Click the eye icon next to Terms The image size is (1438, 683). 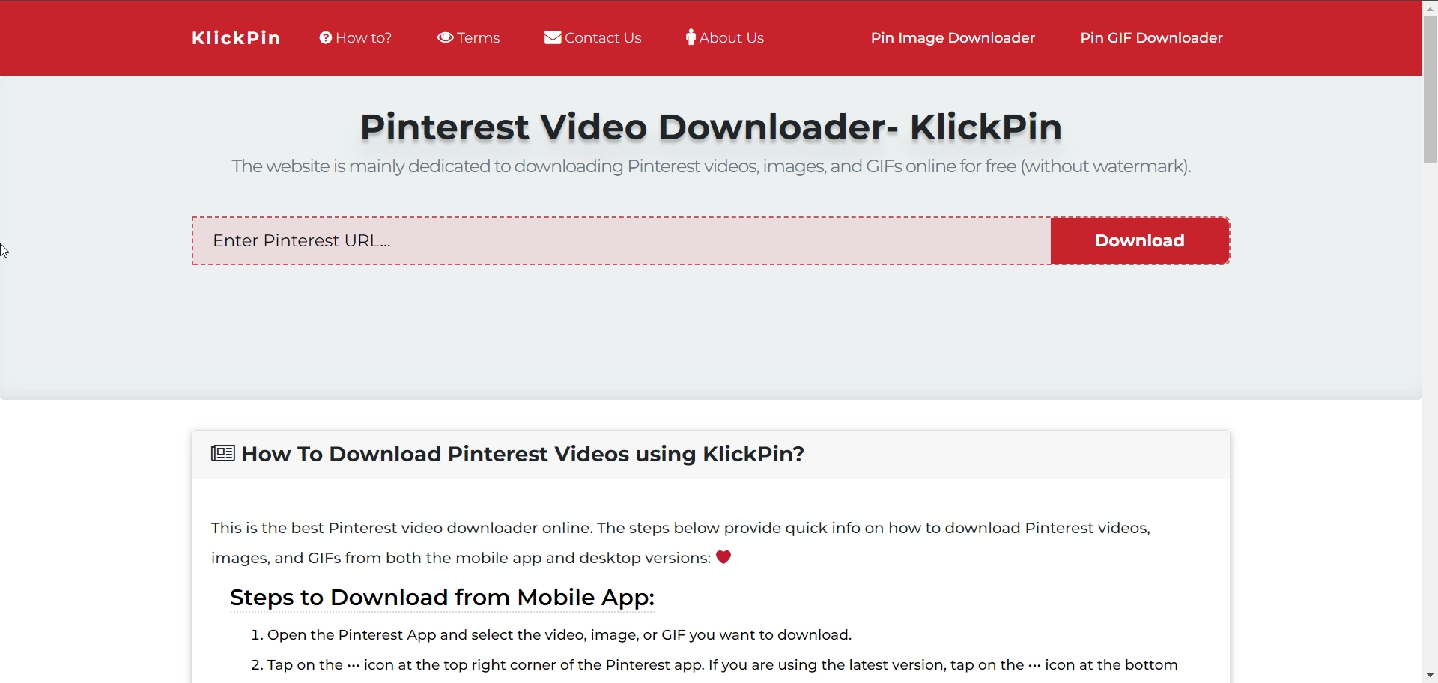pos(445,37)
